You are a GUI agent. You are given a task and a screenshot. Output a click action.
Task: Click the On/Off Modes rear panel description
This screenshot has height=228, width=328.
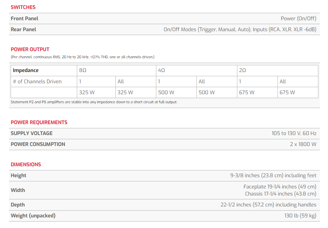240,29
